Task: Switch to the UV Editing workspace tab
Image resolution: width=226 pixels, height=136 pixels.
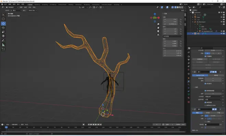Action: [x=53, y=4]
